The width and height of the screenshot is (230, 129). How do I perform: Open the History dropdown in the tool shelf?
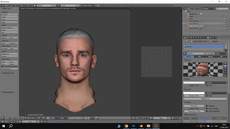coord(10,56)
